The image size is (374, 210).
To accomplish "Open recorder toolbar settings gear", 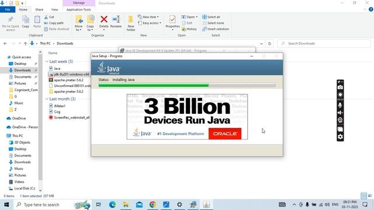I will [x=340, y=136].
